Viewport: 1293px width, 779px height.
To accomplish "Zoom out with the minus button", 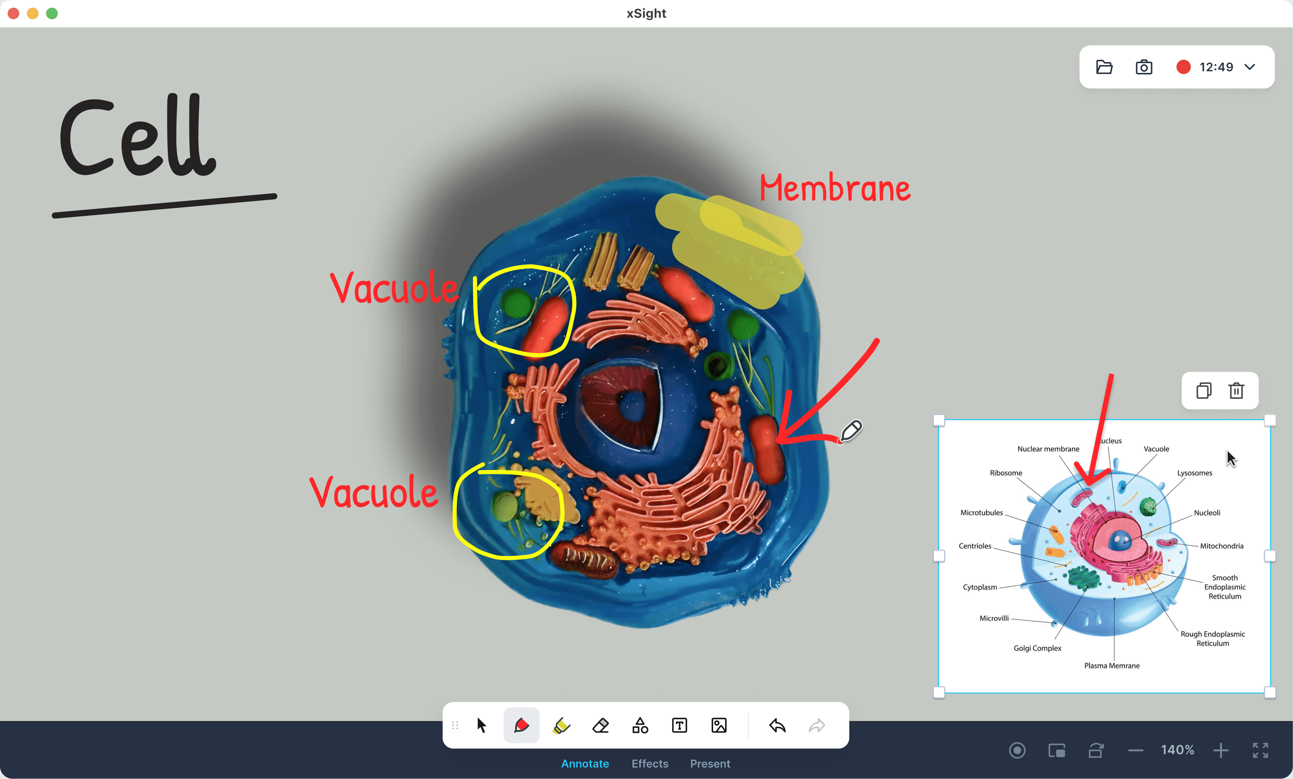I will pos(1135,750).
